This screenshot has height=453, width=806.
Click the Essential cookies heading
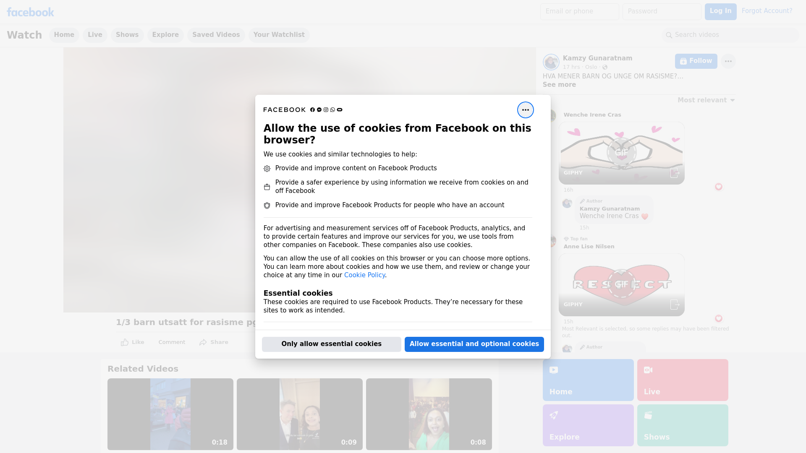pyautogui.click(x=298, y=293)
